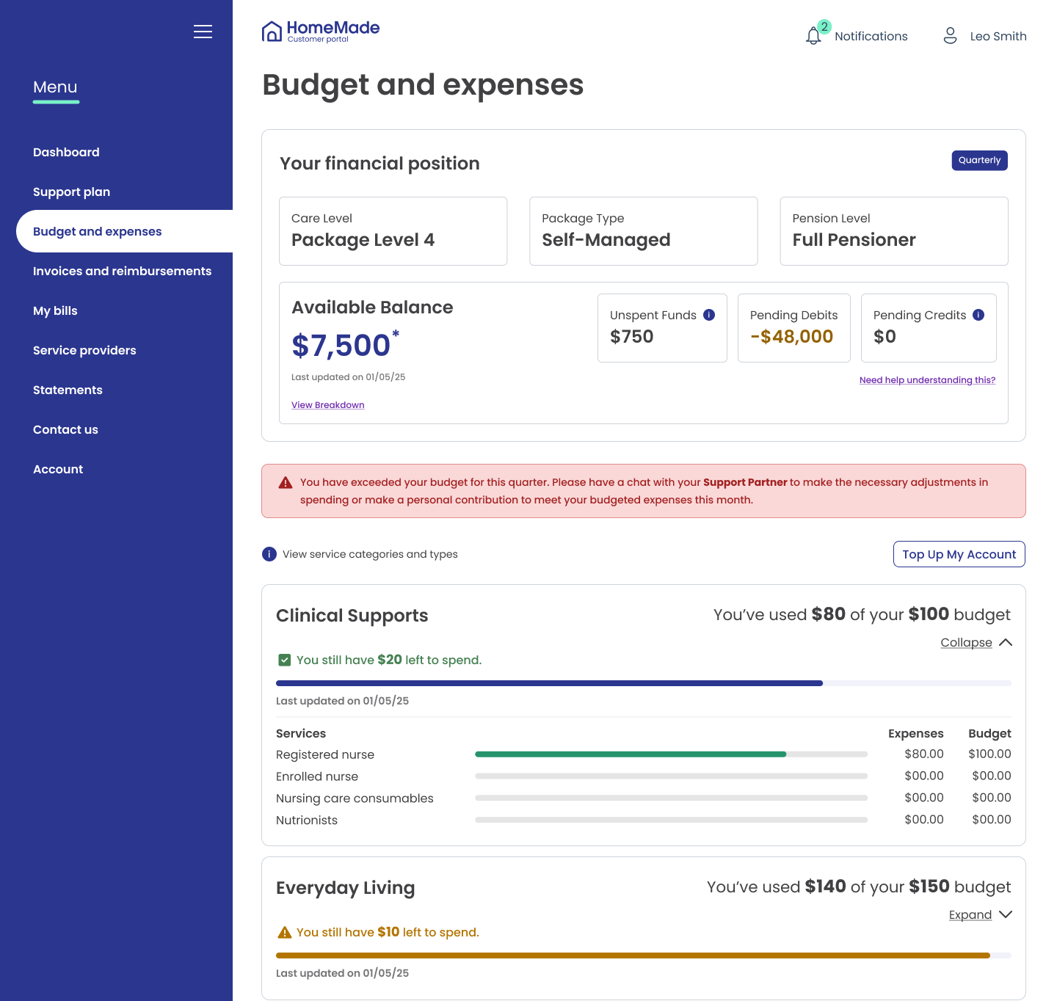Navigate to My bills
The image size is (1057, 1001).
click(x=55, y=310)
